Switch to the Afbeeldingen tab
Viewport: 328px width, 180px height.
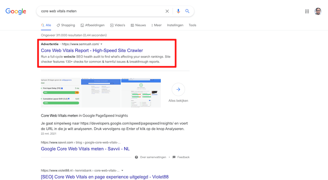[93, 25]
